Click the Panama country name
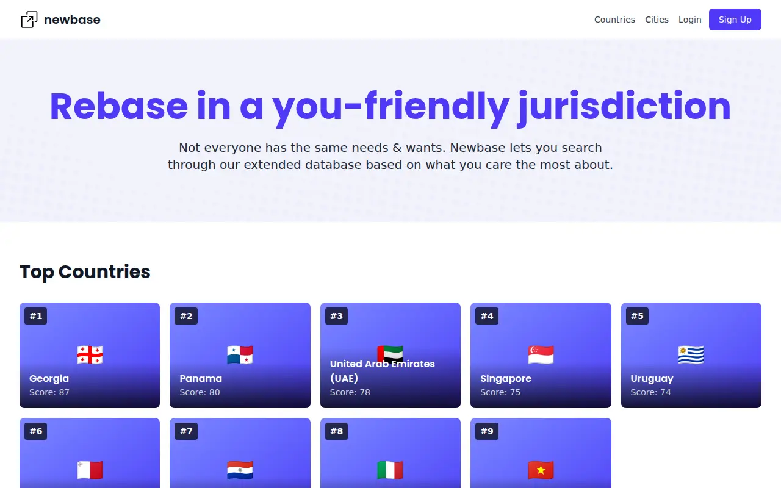The image size is (781, 488). [x=201, y=378]
